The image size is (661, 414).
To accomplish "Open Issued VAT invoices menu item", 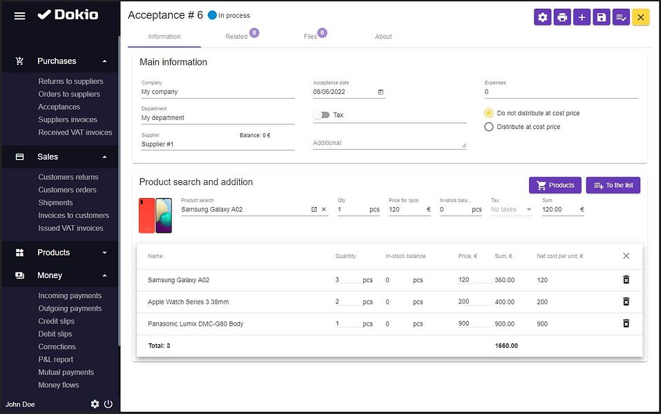I will [70, 228].
